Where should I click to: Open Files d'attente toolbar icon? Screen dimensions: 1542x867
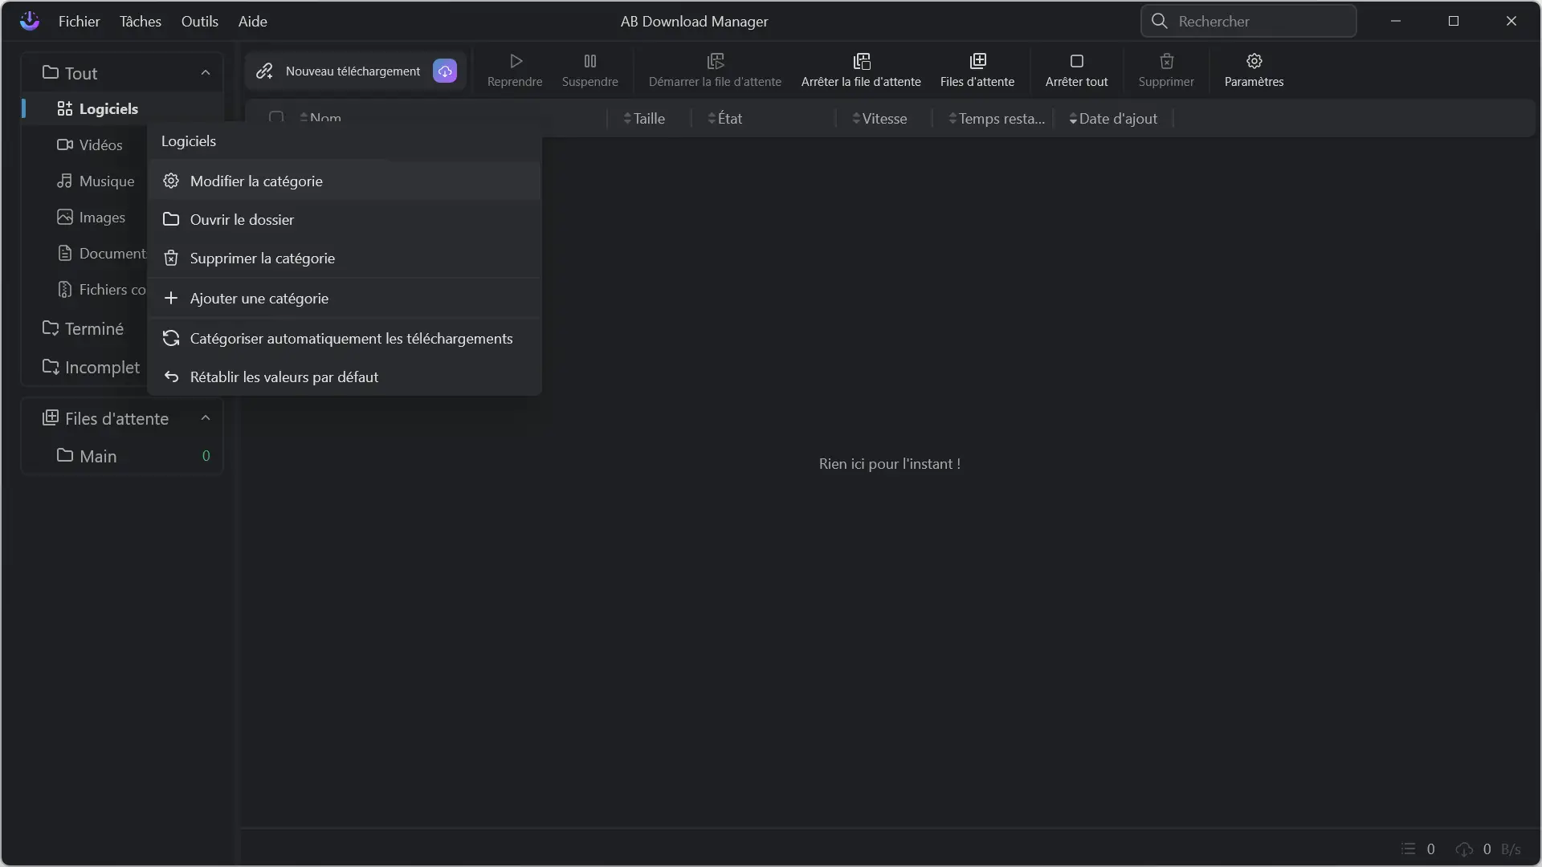(977, 61)
